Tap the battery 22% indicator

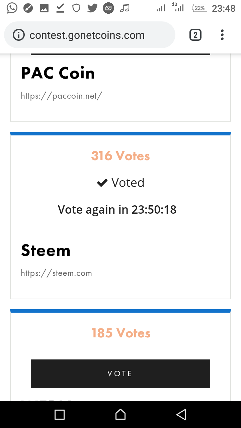coord(199,8)
